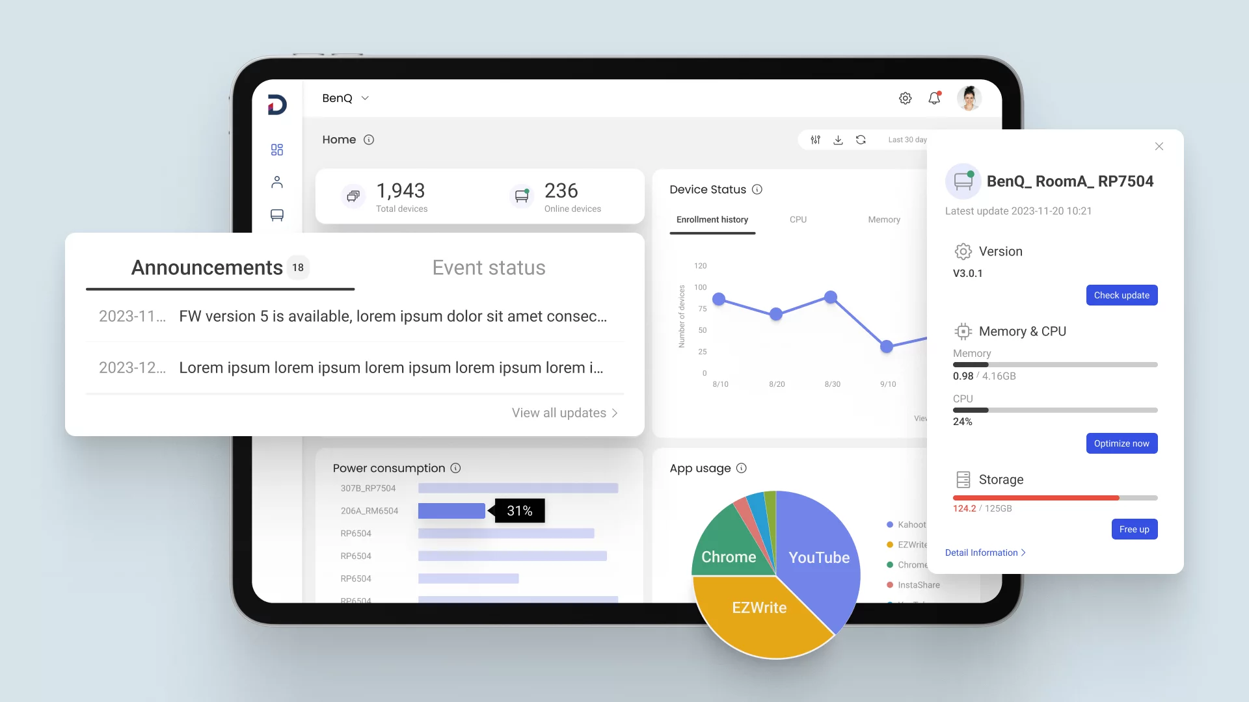
Task: Click the Free up storage button
Action: click(x=1134, y=529)
